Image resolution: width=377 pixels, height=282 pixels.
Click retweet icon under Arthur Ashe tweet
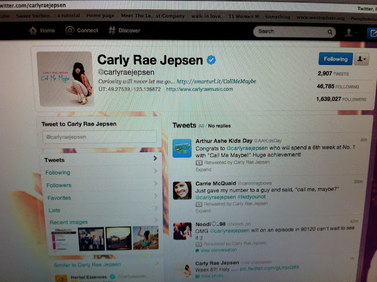[199, 163]
